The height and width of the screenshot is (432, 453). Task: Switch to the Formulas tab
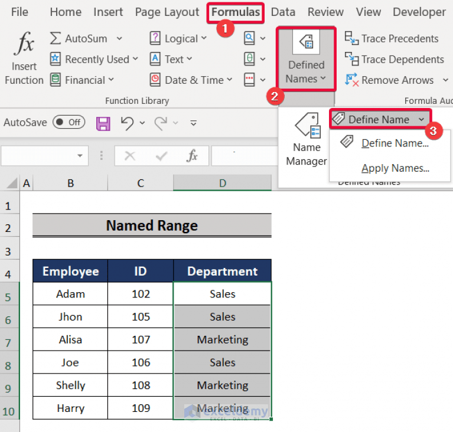pos(236,12)
